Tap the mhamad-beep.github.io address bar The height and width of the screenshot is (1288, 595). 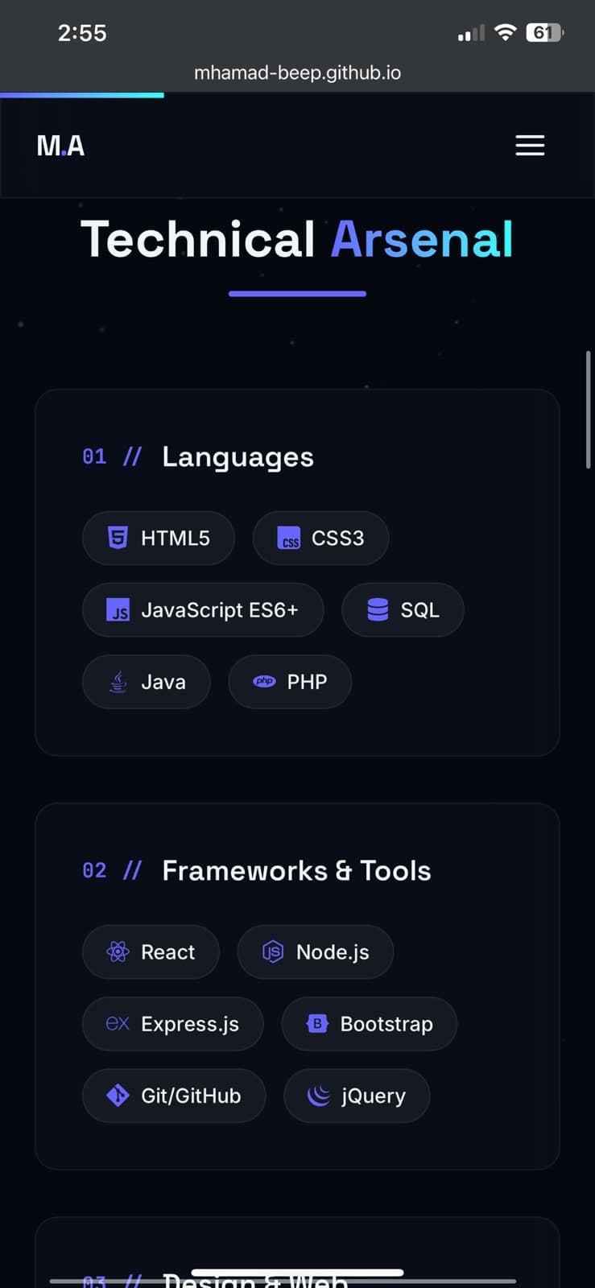[x=297, y=72]
